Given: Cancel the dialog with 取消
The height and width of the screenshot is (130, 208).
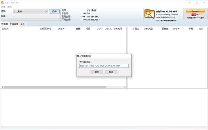Looking at the screenshot, I should [x=111, y=72].
